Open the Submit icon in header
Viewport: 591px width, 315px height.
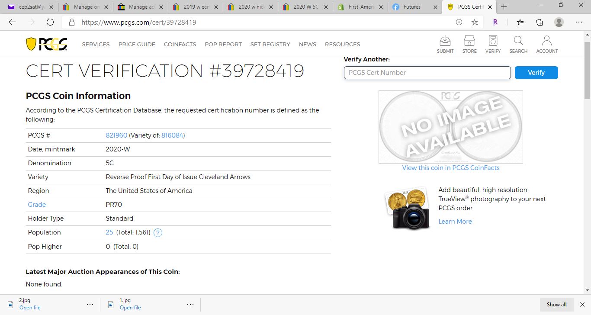coord(445,45)
